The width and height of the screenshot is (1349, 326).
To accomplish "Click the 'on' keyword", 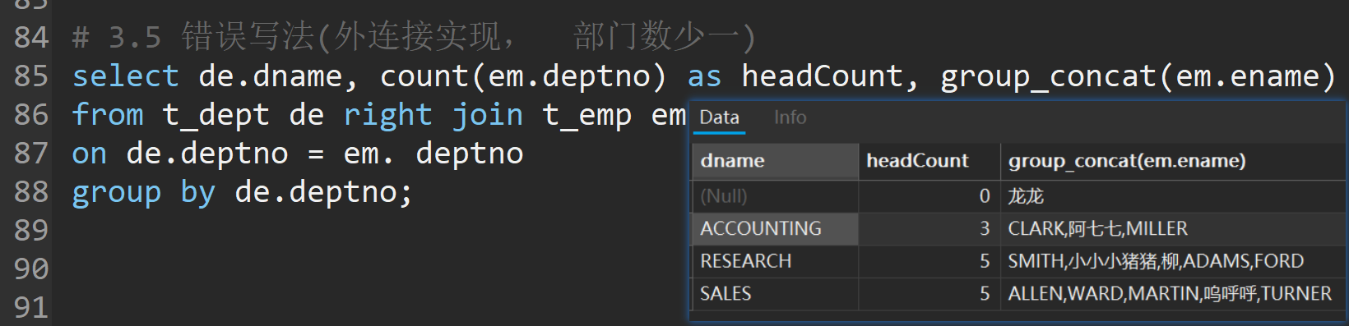I will tap(90, 154).
